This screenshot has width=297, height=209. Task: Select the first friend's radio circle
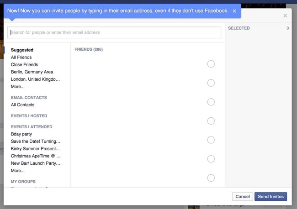click(x=211, y=64)
